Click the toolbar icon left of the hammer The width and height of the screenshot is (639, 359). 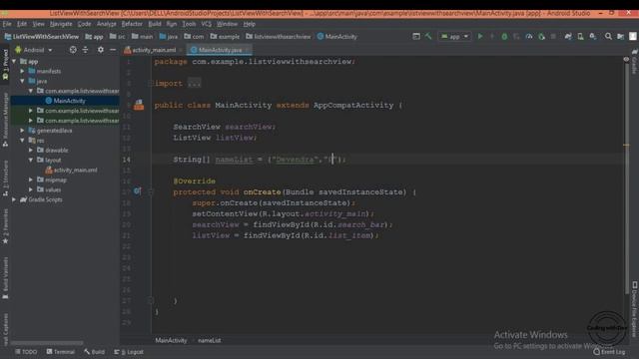pyautogui.click(x=416, y=37)
